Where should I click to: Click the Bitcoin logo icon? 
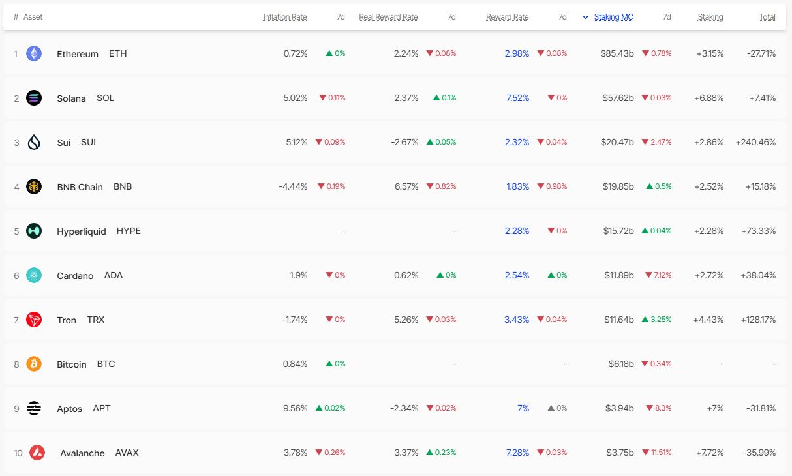point(34,364)
